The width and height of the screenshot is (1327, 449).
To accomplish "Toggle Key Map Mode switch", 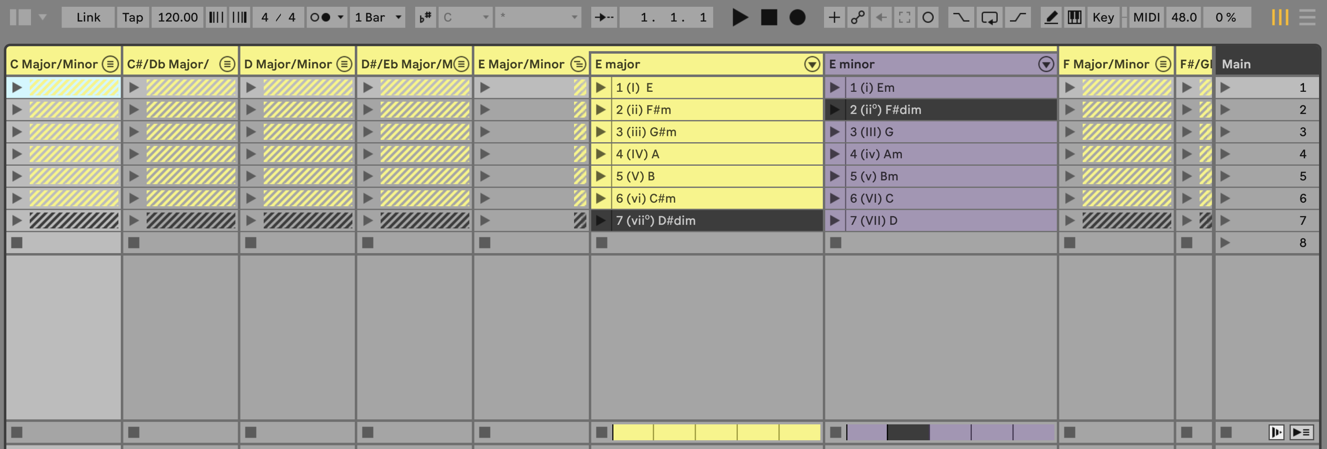I will pos(1103,17).
